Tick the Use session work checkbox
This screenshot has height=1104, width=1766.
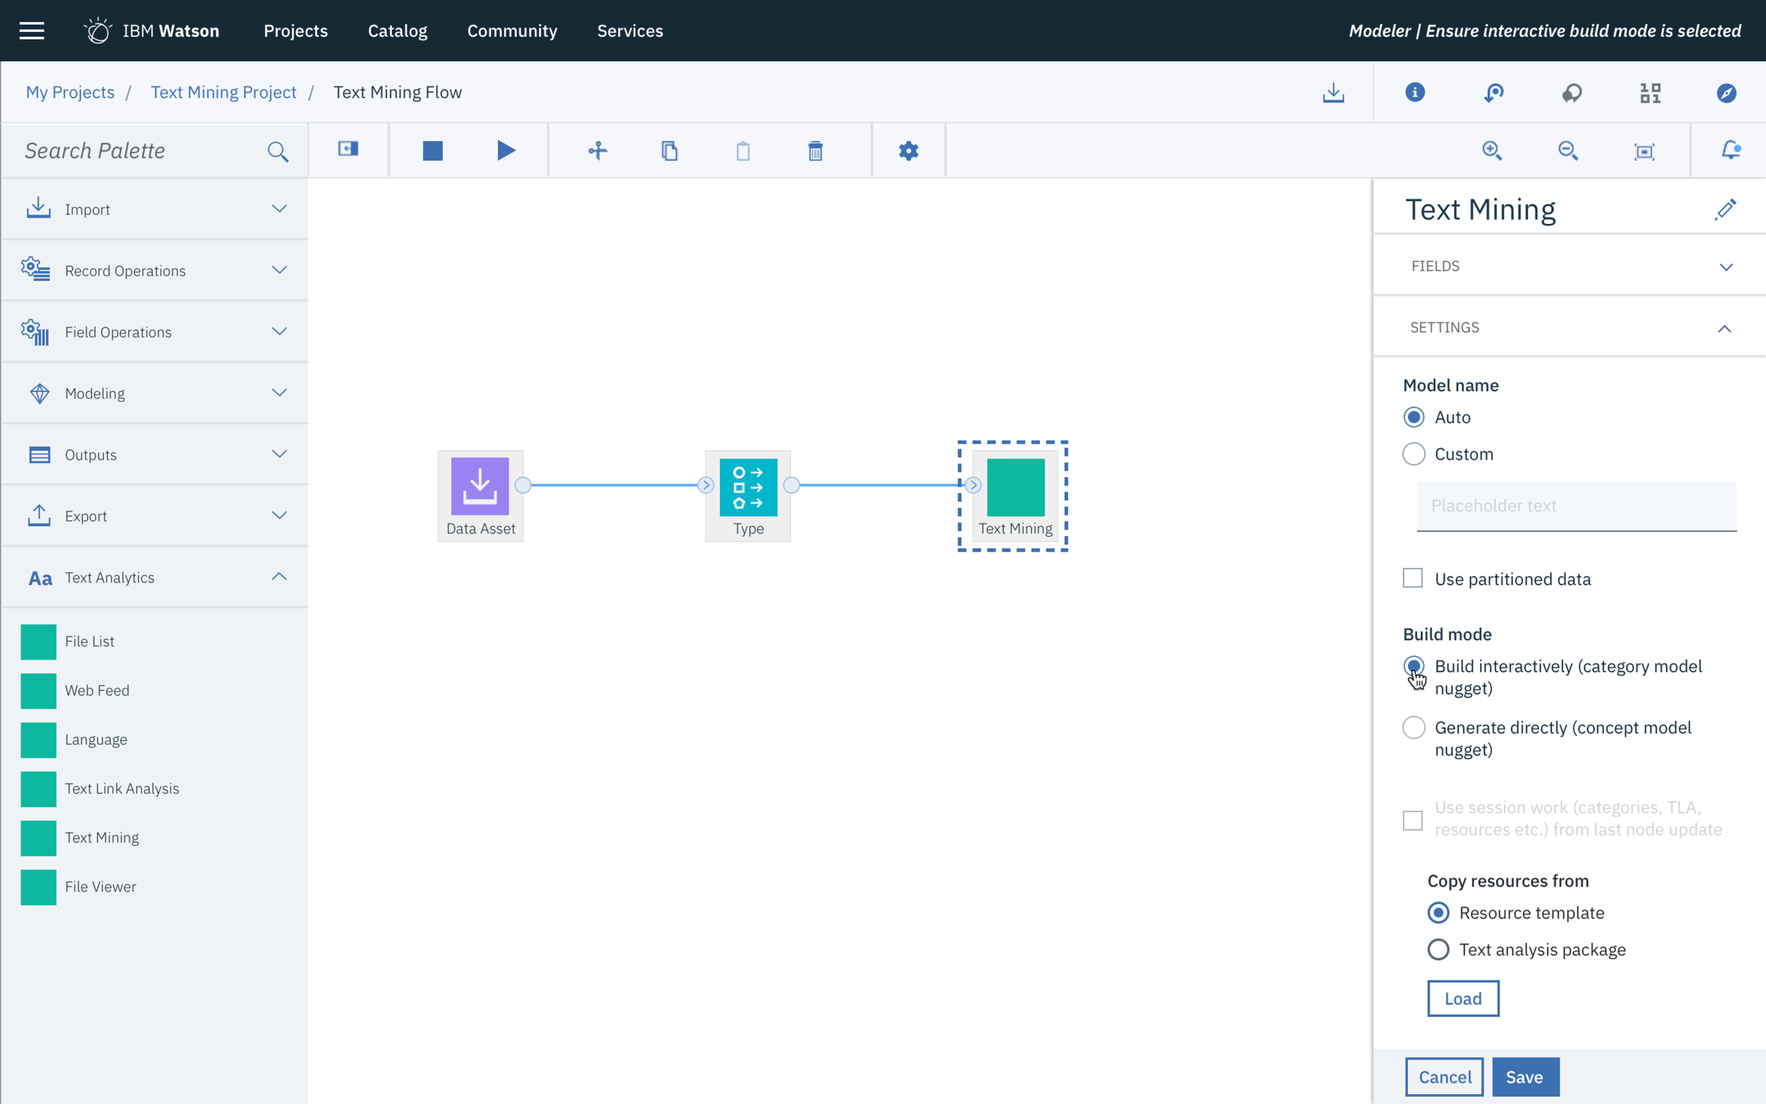tap(1413, 820)
